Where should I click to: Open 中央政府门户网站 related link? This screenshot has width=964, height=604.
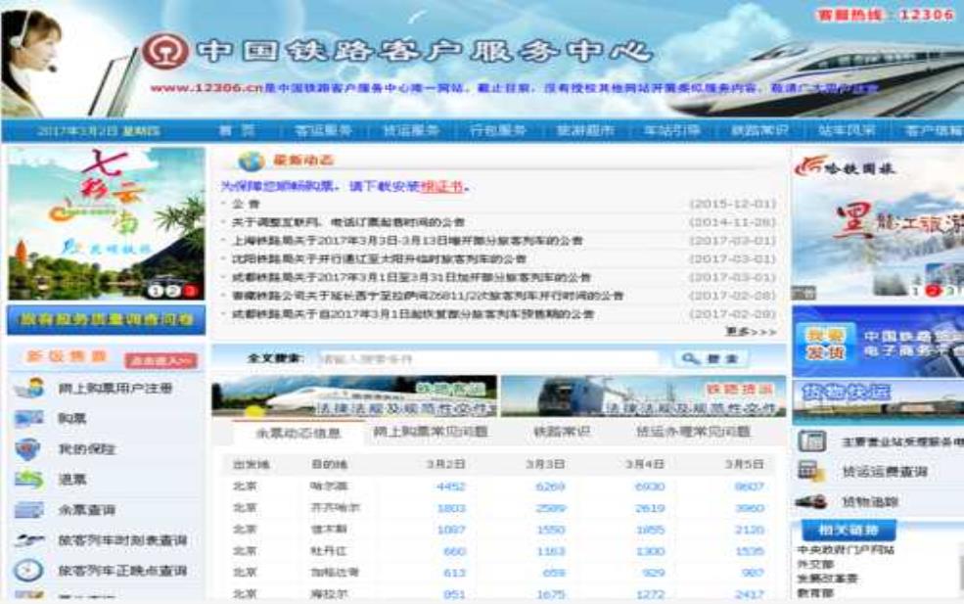pyautogui.click(x=846, y=549)
